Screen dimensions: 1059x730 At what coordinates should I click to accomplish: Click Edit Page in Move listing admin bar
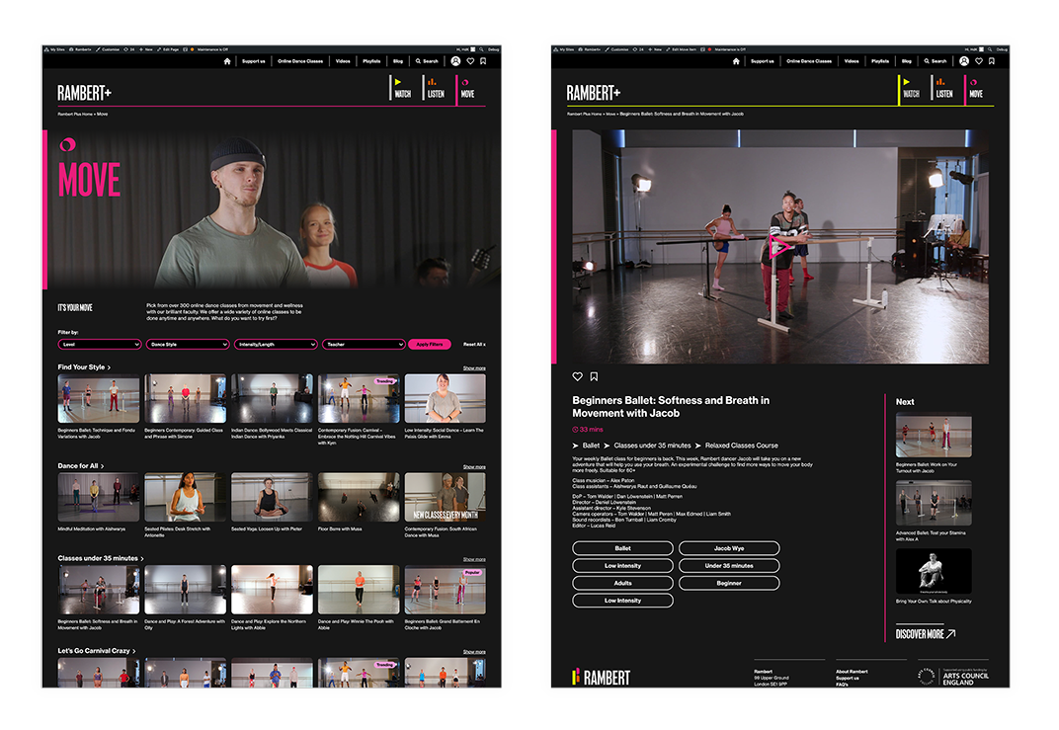[168, 49]
